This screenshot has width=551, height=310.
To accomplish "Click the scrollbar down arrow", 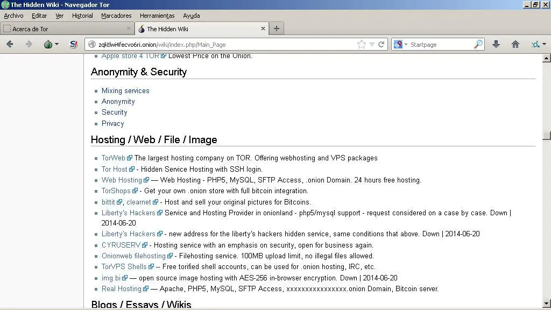I will click(x=547, y=304).
